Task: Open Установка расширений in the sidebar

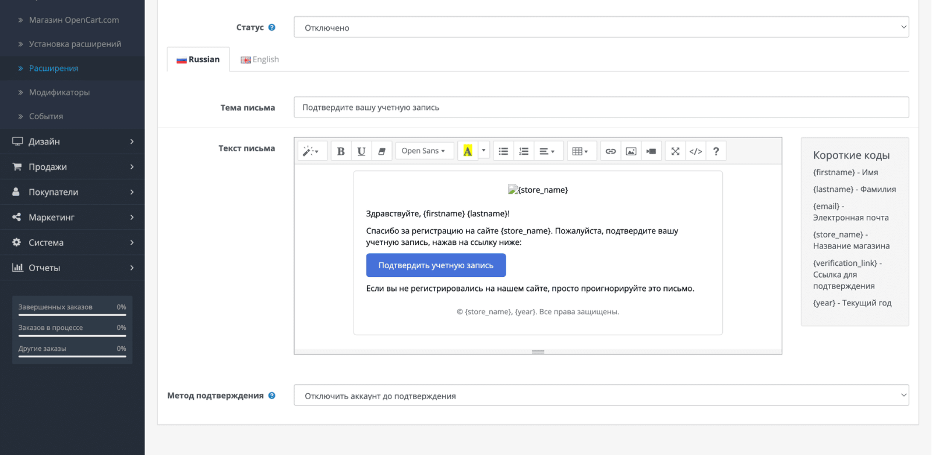Action: tap(75, 44)
